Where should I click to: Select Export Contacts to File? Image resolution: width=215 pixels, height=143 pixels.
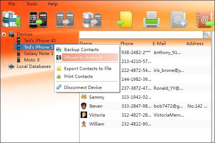(x=87, y=68)
